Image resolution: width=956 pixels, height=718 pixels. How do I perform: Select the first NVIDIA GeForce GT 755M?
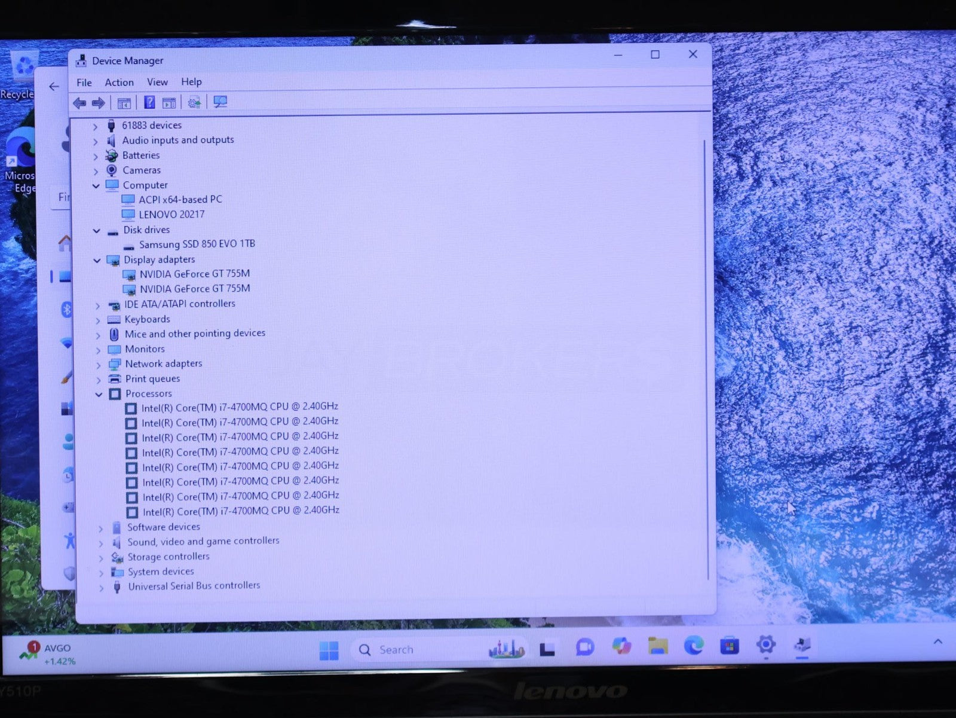[194, 274]
